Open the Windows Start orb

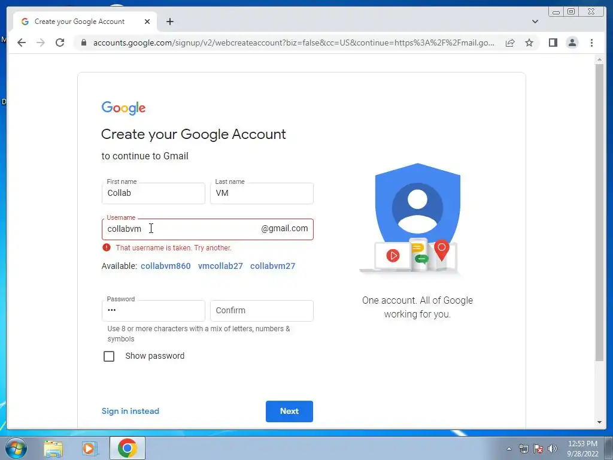tap(16, 448)
